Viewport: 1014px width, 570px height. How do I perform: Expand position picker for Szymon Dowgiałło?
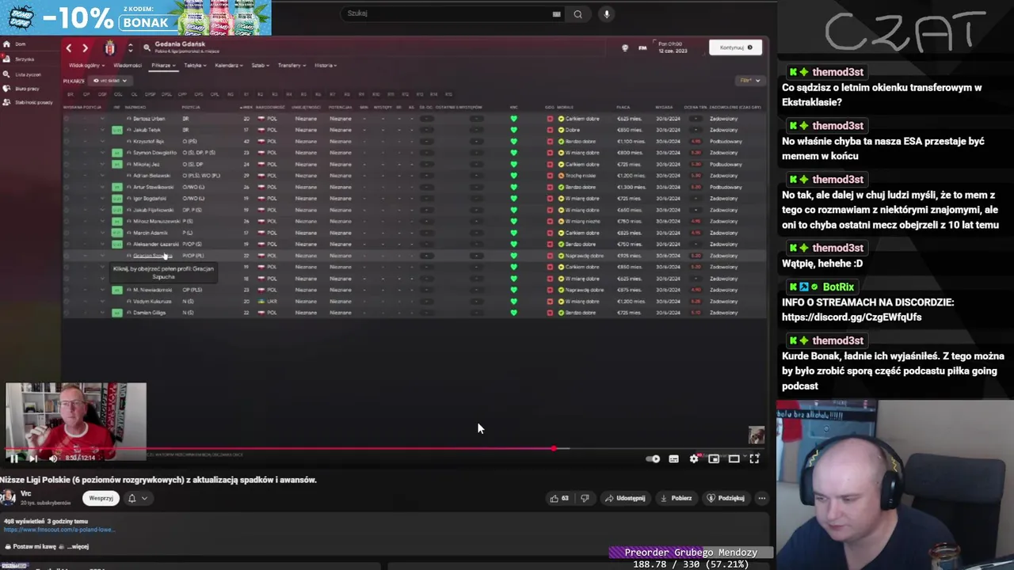tap(102, 153)
